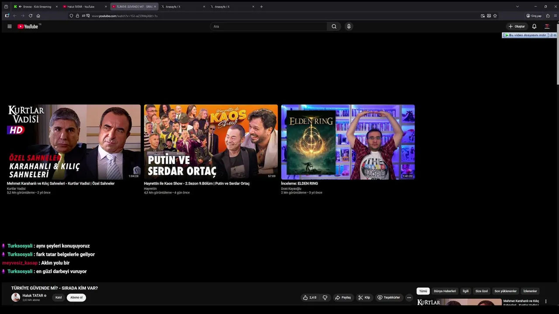This screenshot has height=314, width=559.
Task: Join the channel with Katıl button
Action: pyautogui.click(x=59, y=297)
